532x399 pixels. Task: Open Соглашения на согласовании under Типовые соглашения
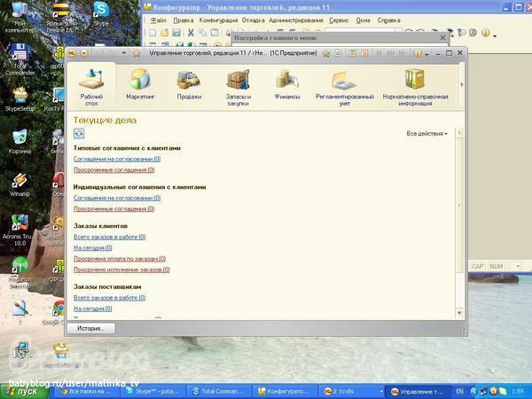[x=116, y=159]
